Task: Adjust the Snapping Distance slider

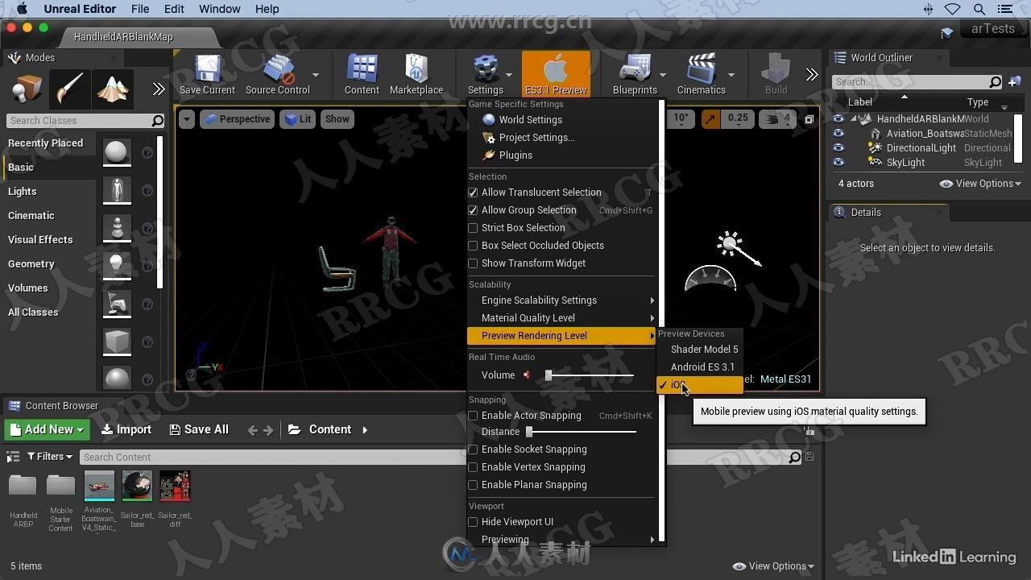Action: point(581,432)
